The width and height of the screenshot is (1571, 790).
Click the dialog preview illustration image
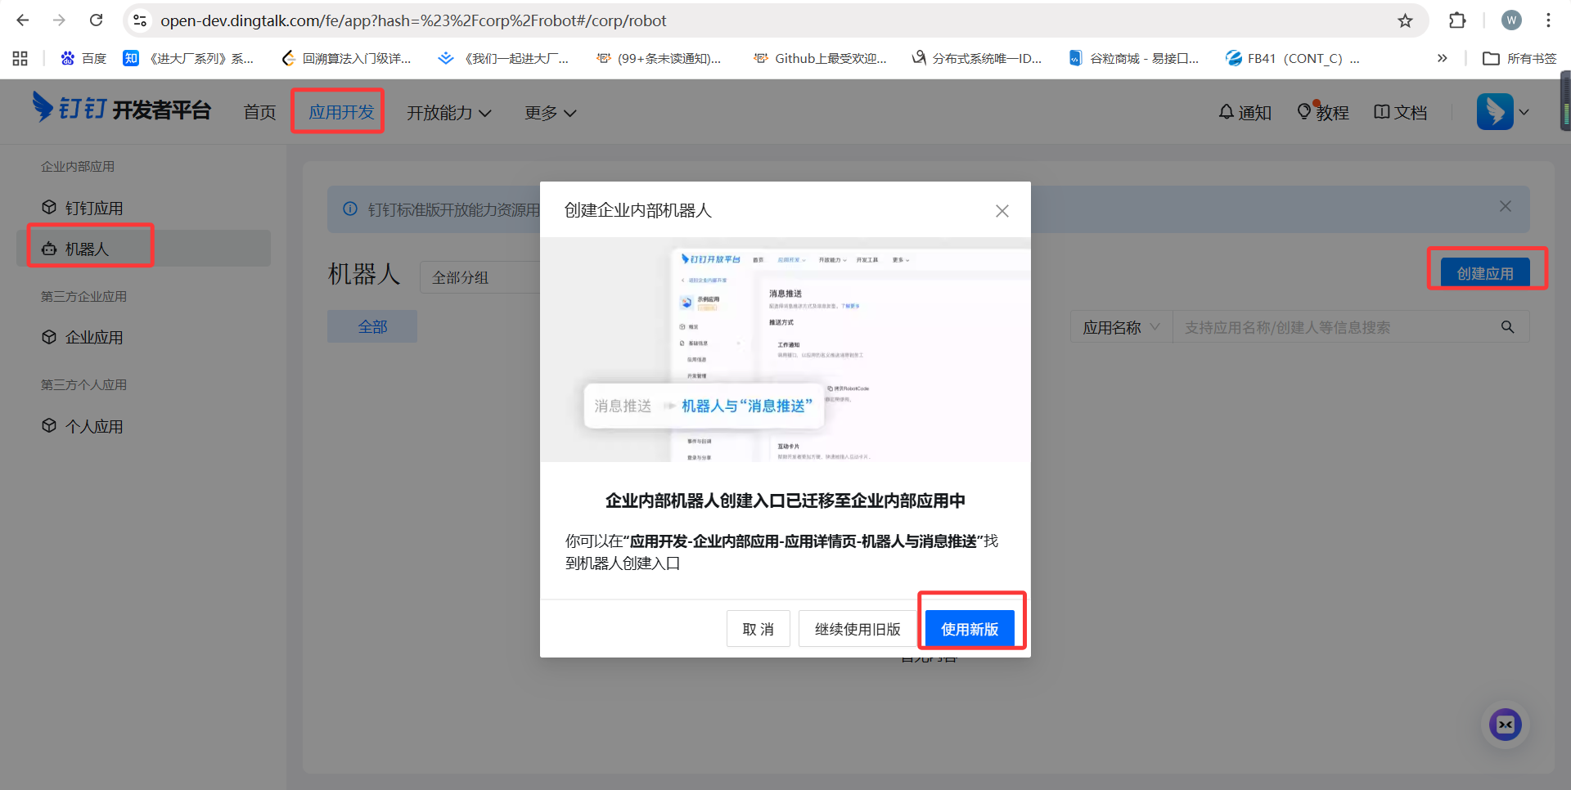coord(785,350)
